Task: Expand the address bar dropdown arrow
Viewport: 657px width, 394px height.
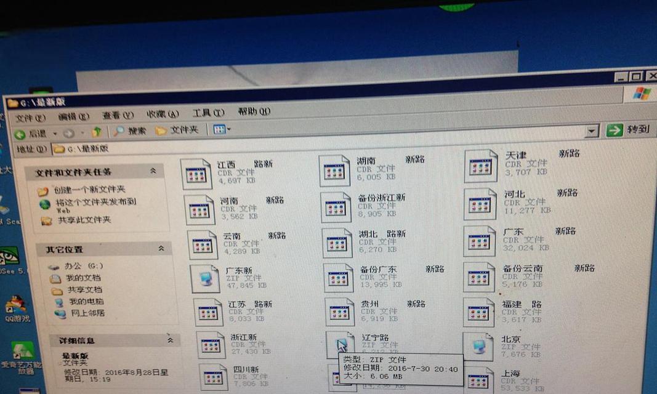Action: [590, 131]
